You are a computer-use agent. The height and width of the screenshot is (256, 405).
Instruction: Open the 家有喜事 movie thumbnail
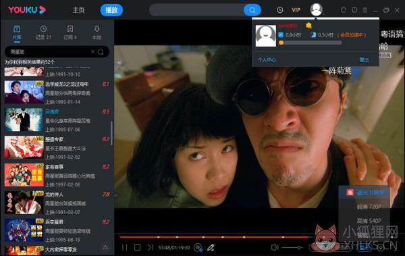point(24,175)
